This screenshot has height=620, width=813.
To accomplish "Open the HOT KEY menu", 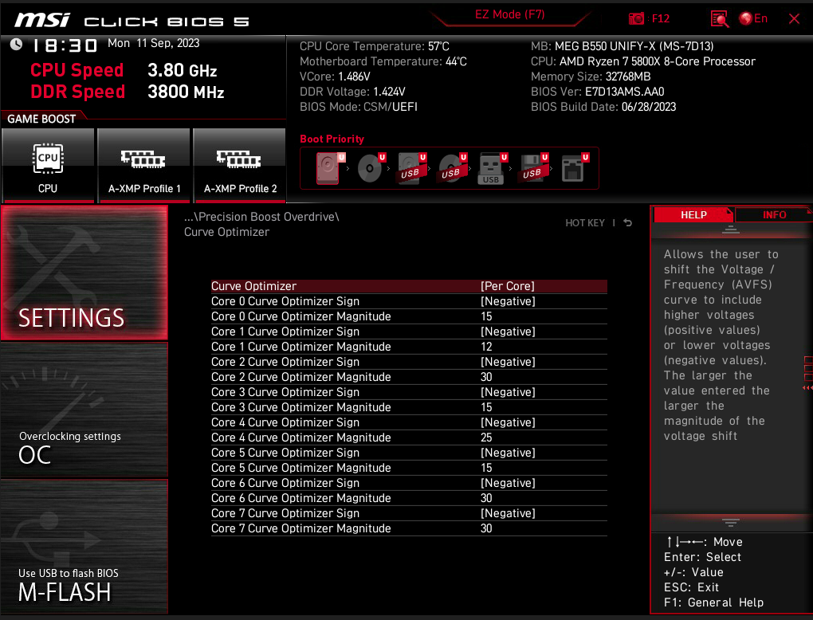I will (585, 223).
